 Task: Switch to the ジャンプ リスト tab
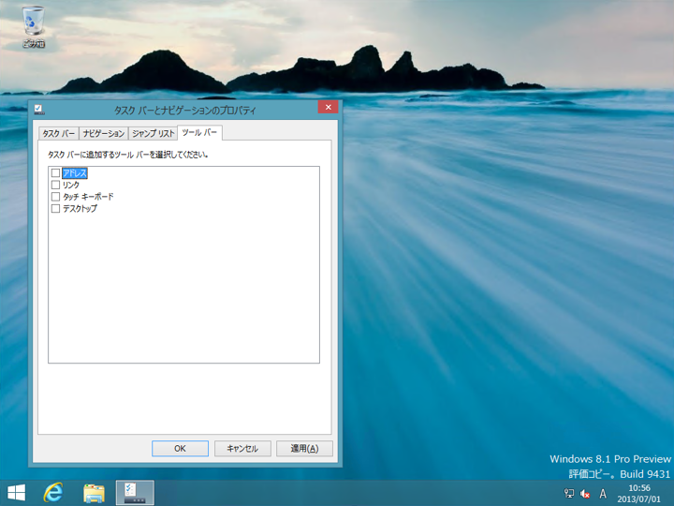pyautogui.click(x=153, y=133)
